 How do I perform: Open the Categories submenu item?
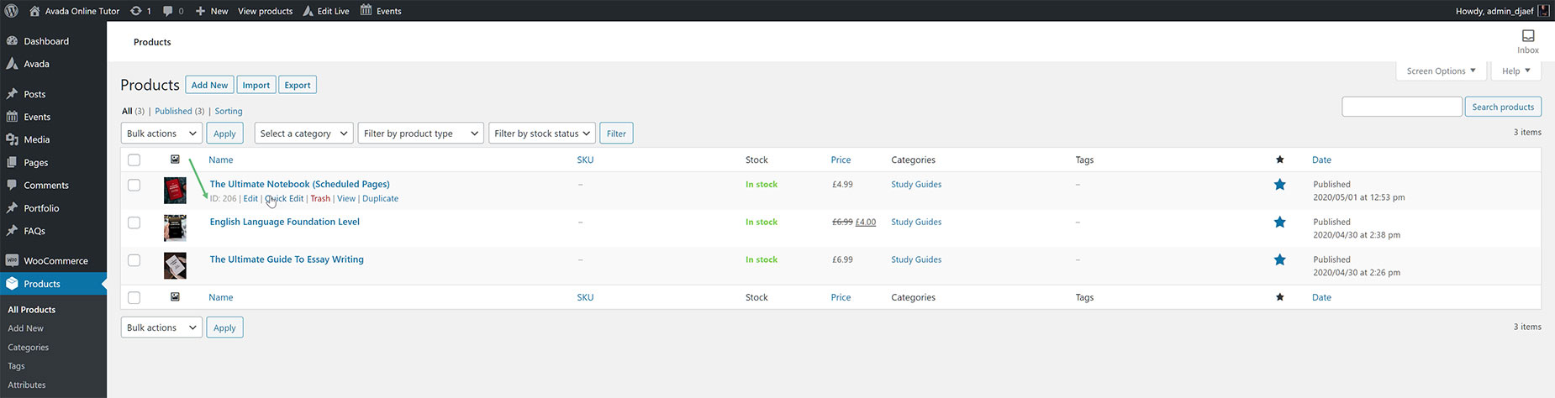click(x=28, y=347)
